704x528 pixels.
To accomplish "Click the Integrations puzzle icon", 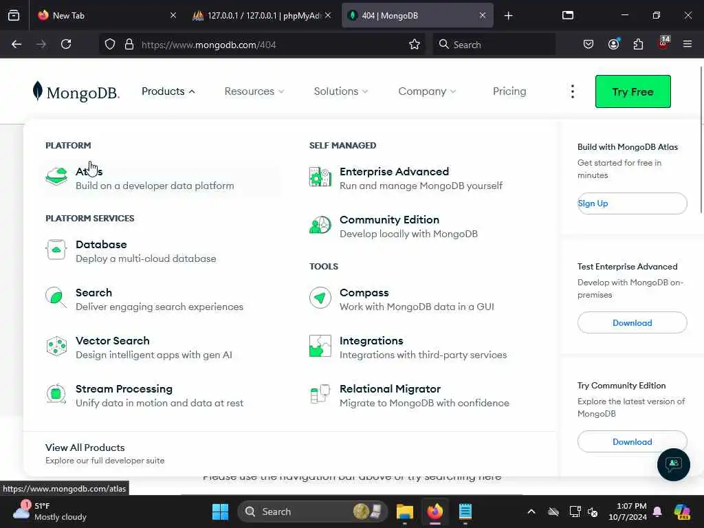I will (320, 346).
